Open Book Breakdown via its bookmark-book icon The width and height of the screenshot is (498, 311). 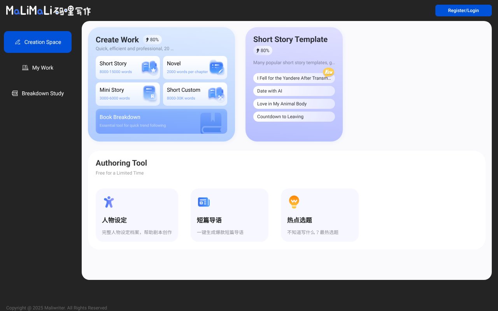coord(212,121)
